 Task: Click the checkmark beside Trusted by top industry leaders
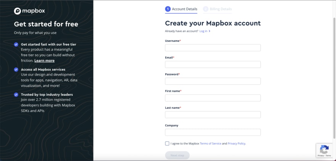point(16,95)
